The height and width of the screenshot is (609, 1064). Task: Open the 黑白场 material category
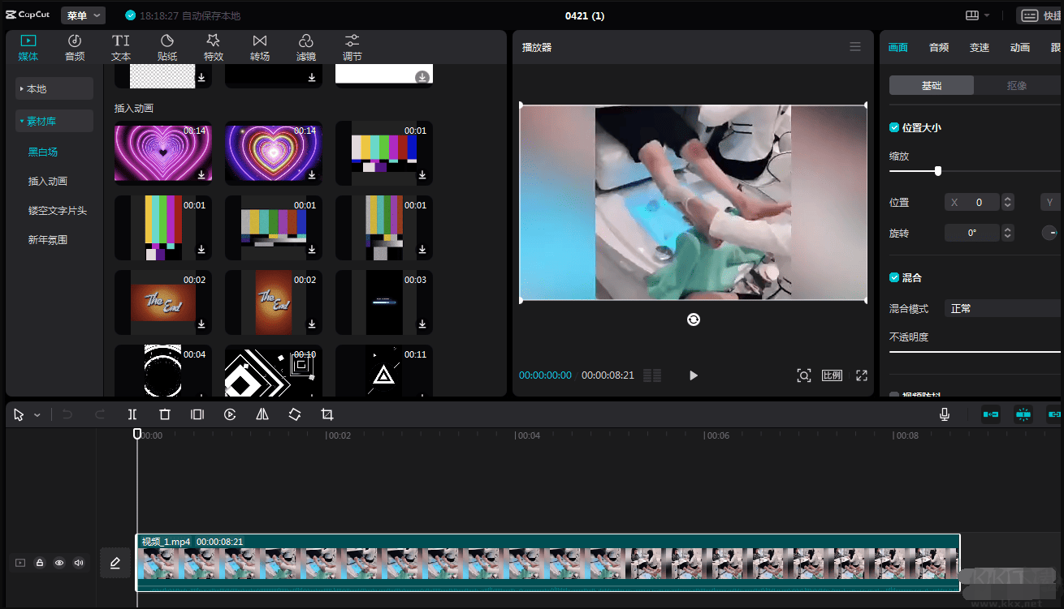pos(43,152)
